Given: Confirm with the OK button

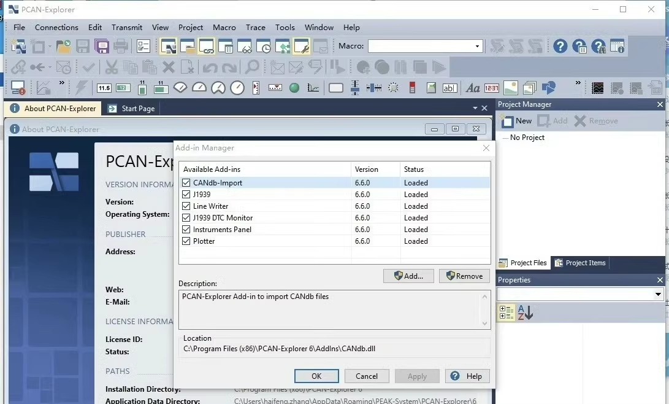Looking at the screenshot, I should [316, 376].
